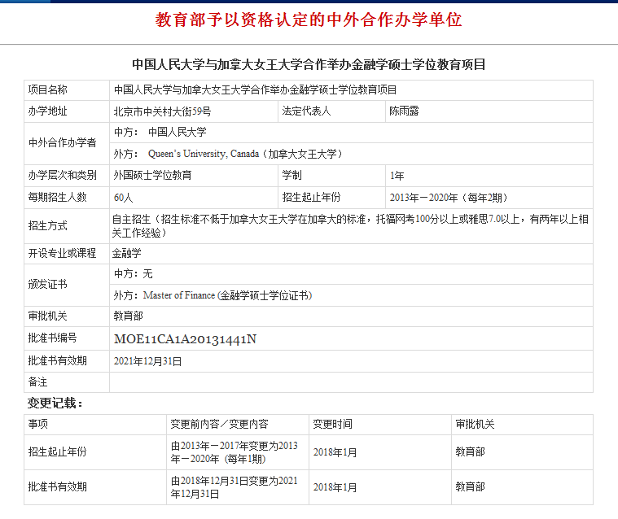Select change text 由2013年—2017年变更为2013年—2020年
Image resolution: width=618 pixels, height=519 pixels.
234,452
